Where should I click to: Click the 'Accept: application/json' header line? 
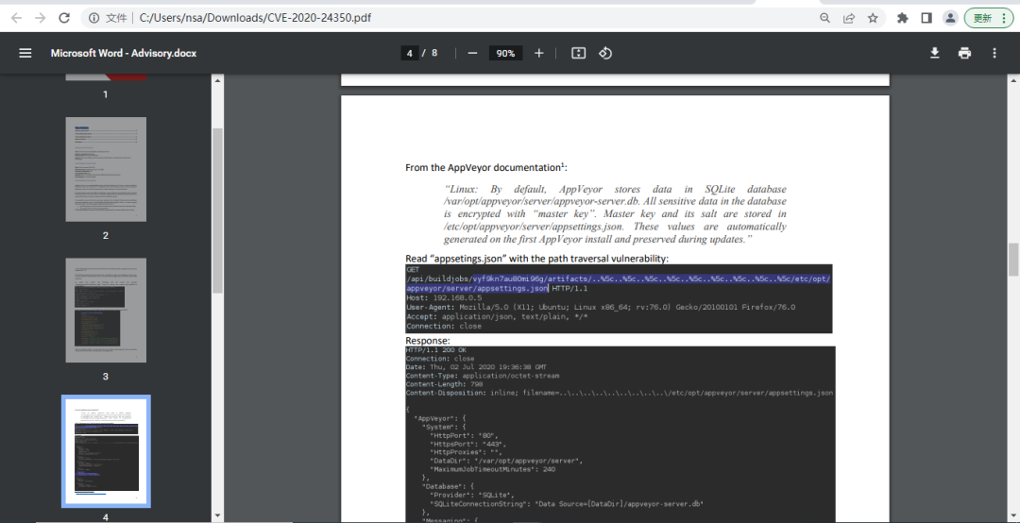tap(497, 316)
